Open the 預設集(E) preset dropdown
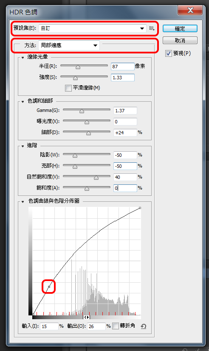 click(93, 28)
